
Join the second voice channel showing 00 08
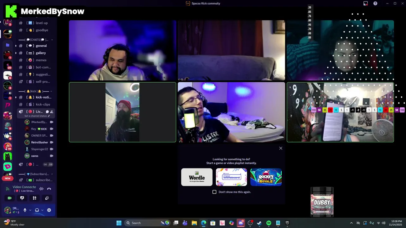[x=36, y=164]
